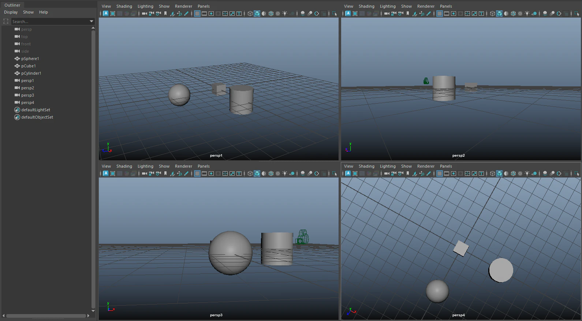The image size is (582, 321).
Task: Click Image Plane icon in persp1 panel toolbar
Action: coord(172,14)
